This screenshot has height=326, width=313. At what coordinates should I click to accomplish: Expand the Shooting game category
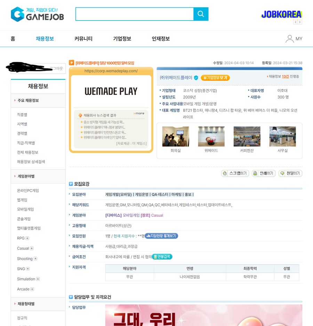click(36, 258)
